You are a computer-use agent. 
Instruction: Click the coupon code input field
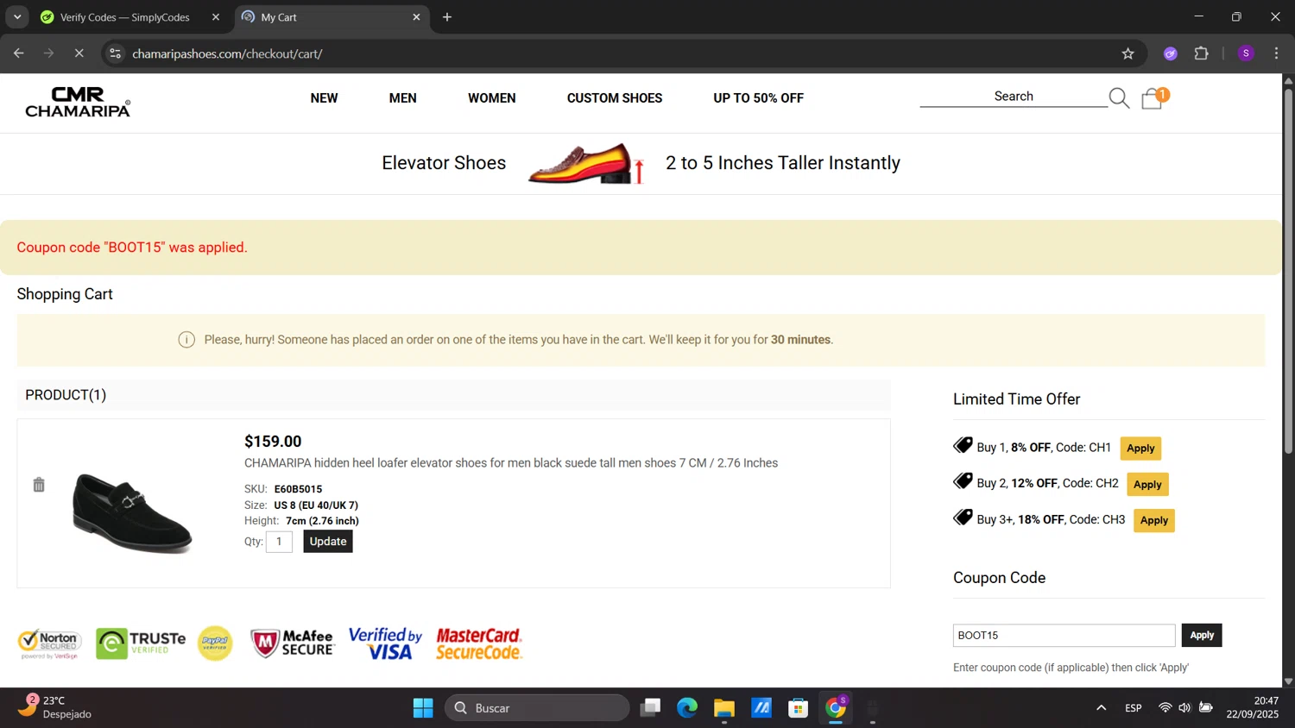1064,636
